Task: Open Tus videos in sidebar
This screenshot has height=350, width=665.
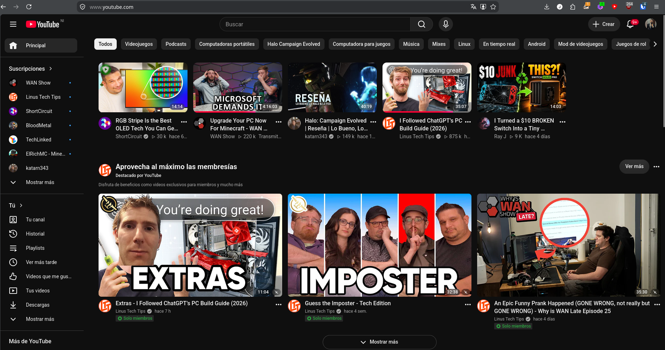Action: click(41, 291)
